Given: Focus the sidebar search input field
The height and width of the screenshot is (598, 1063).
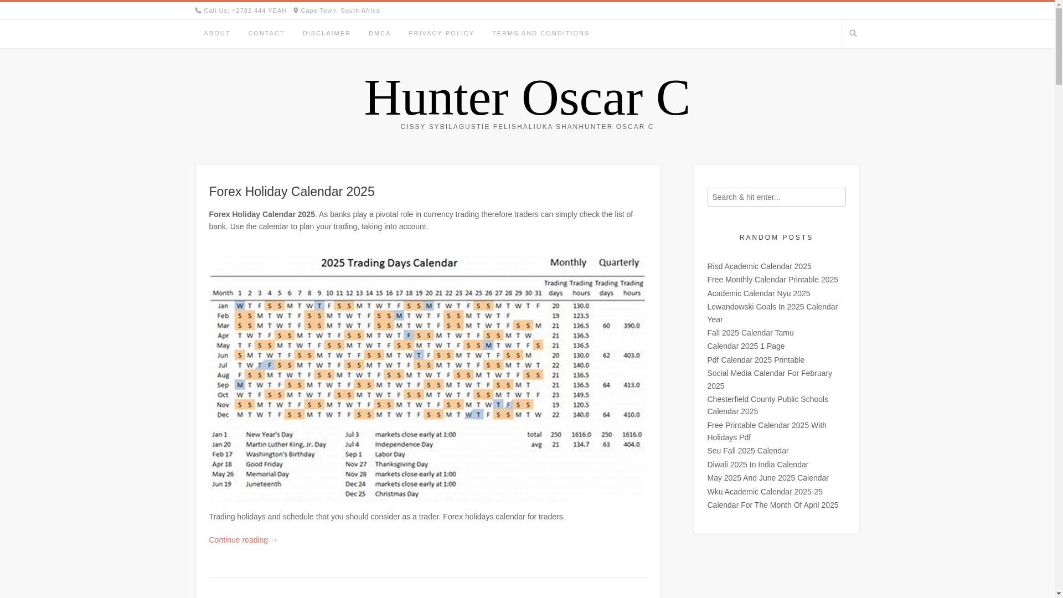Looking at the screenshot, I should point(776,197).
